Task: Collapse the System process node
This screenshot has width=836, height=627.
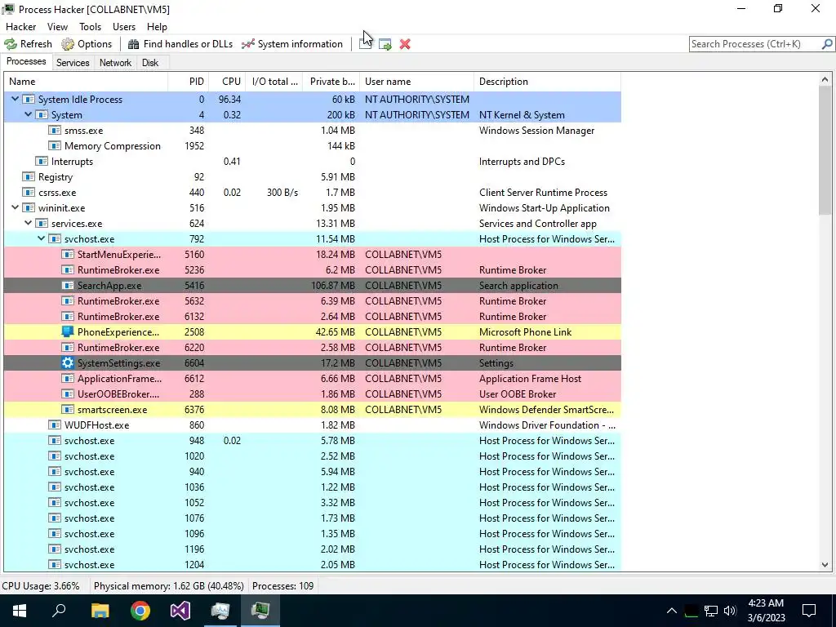Action: pos(29,114)
